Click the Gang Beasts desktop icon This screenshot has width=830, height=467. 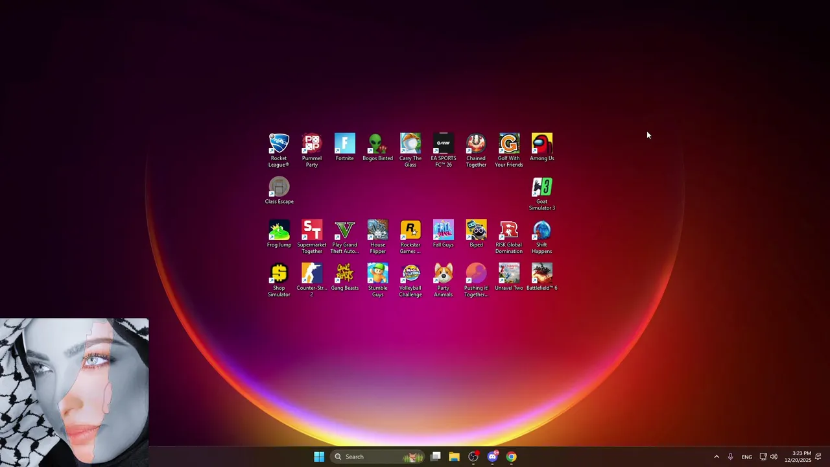tap(345, 278)
